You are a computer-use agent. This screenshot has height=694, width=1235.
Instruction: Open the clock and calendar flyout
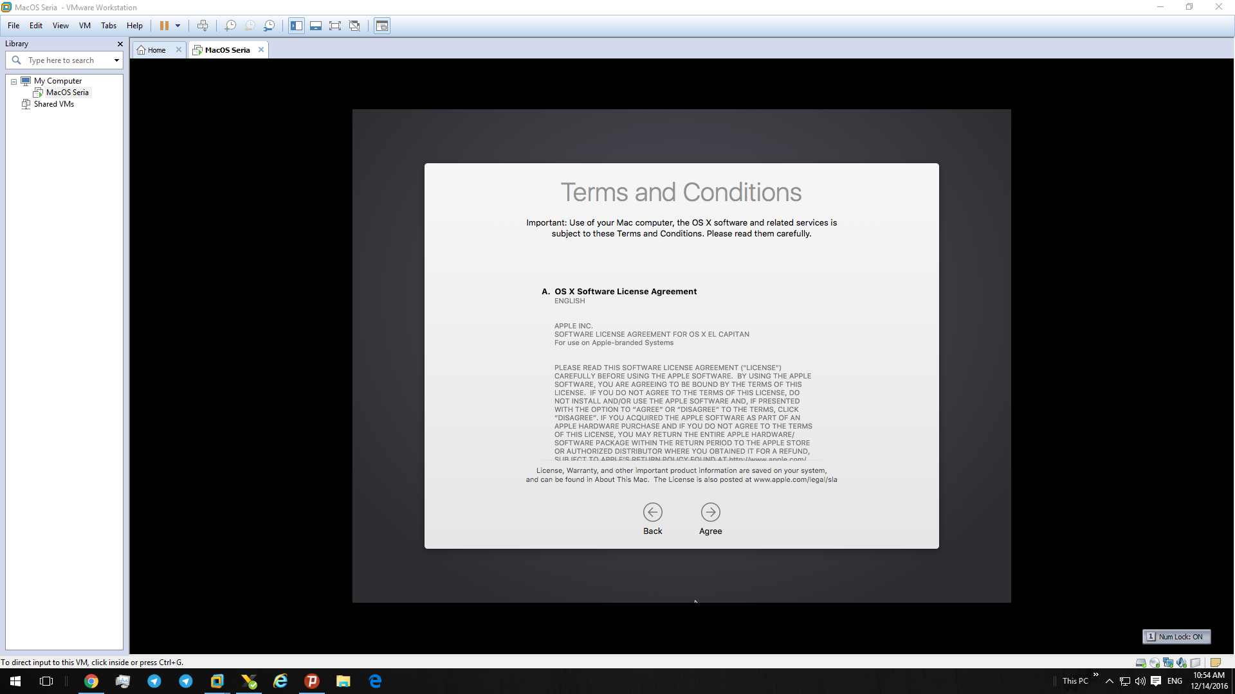(1209, 681)
